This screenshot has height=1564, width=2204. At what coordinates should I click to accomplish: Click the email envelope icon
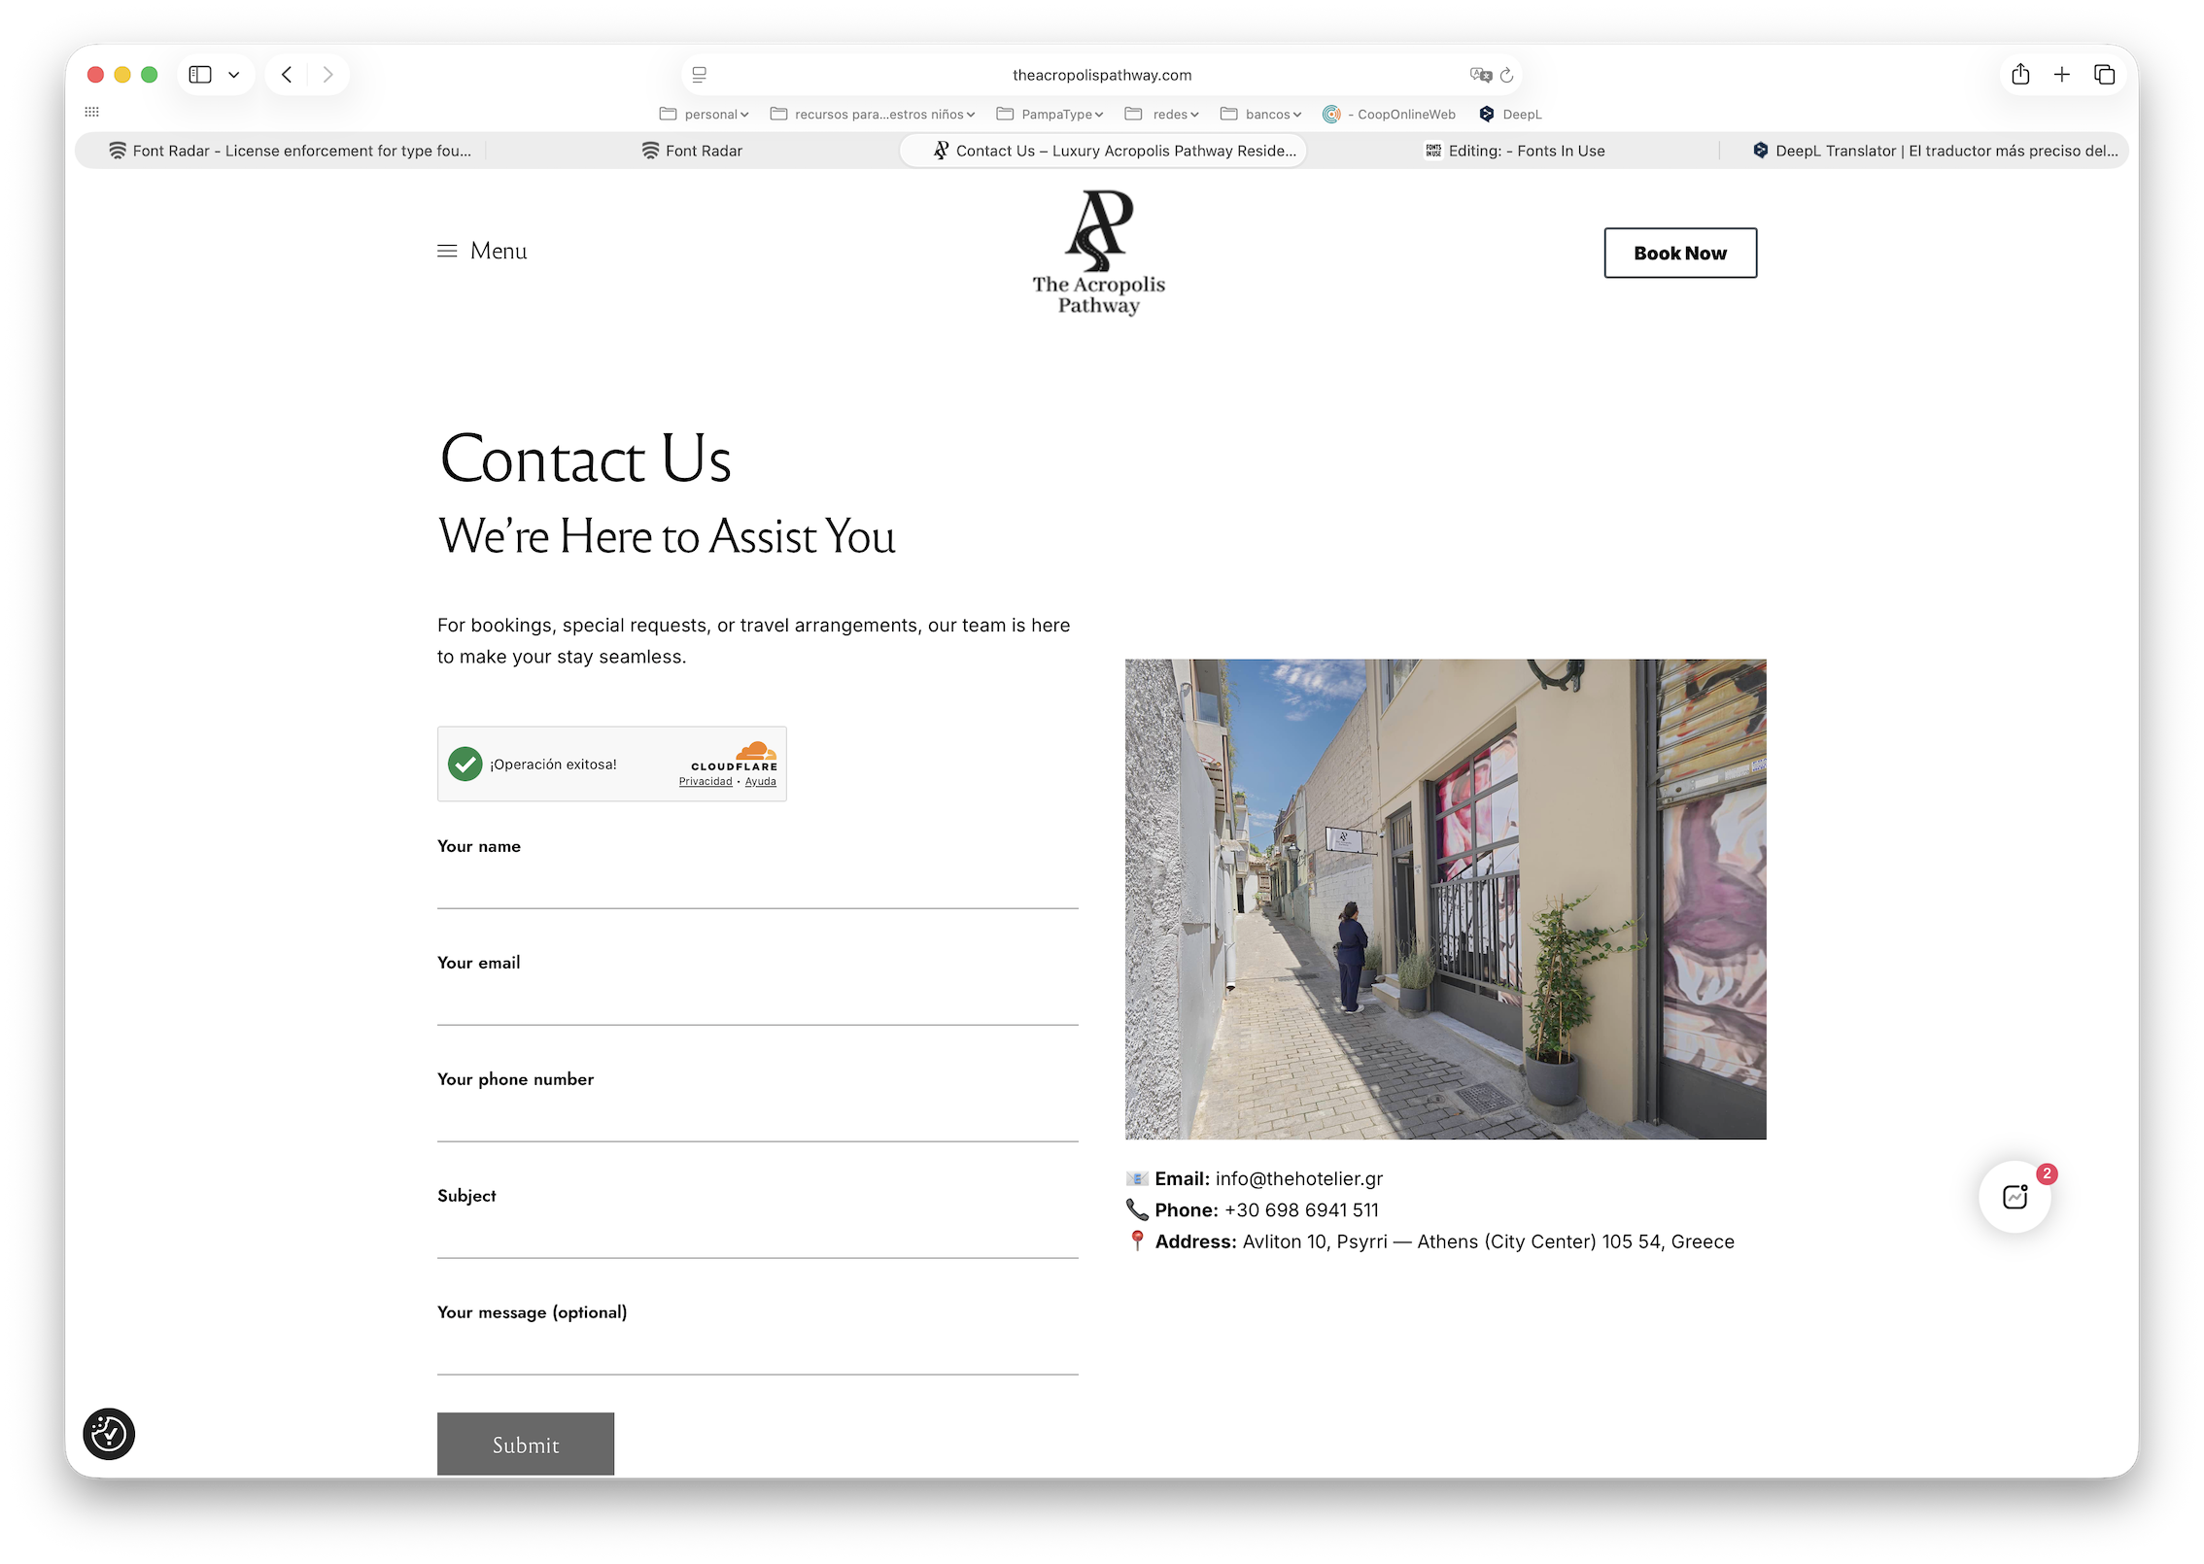tap(1137, 1178)
